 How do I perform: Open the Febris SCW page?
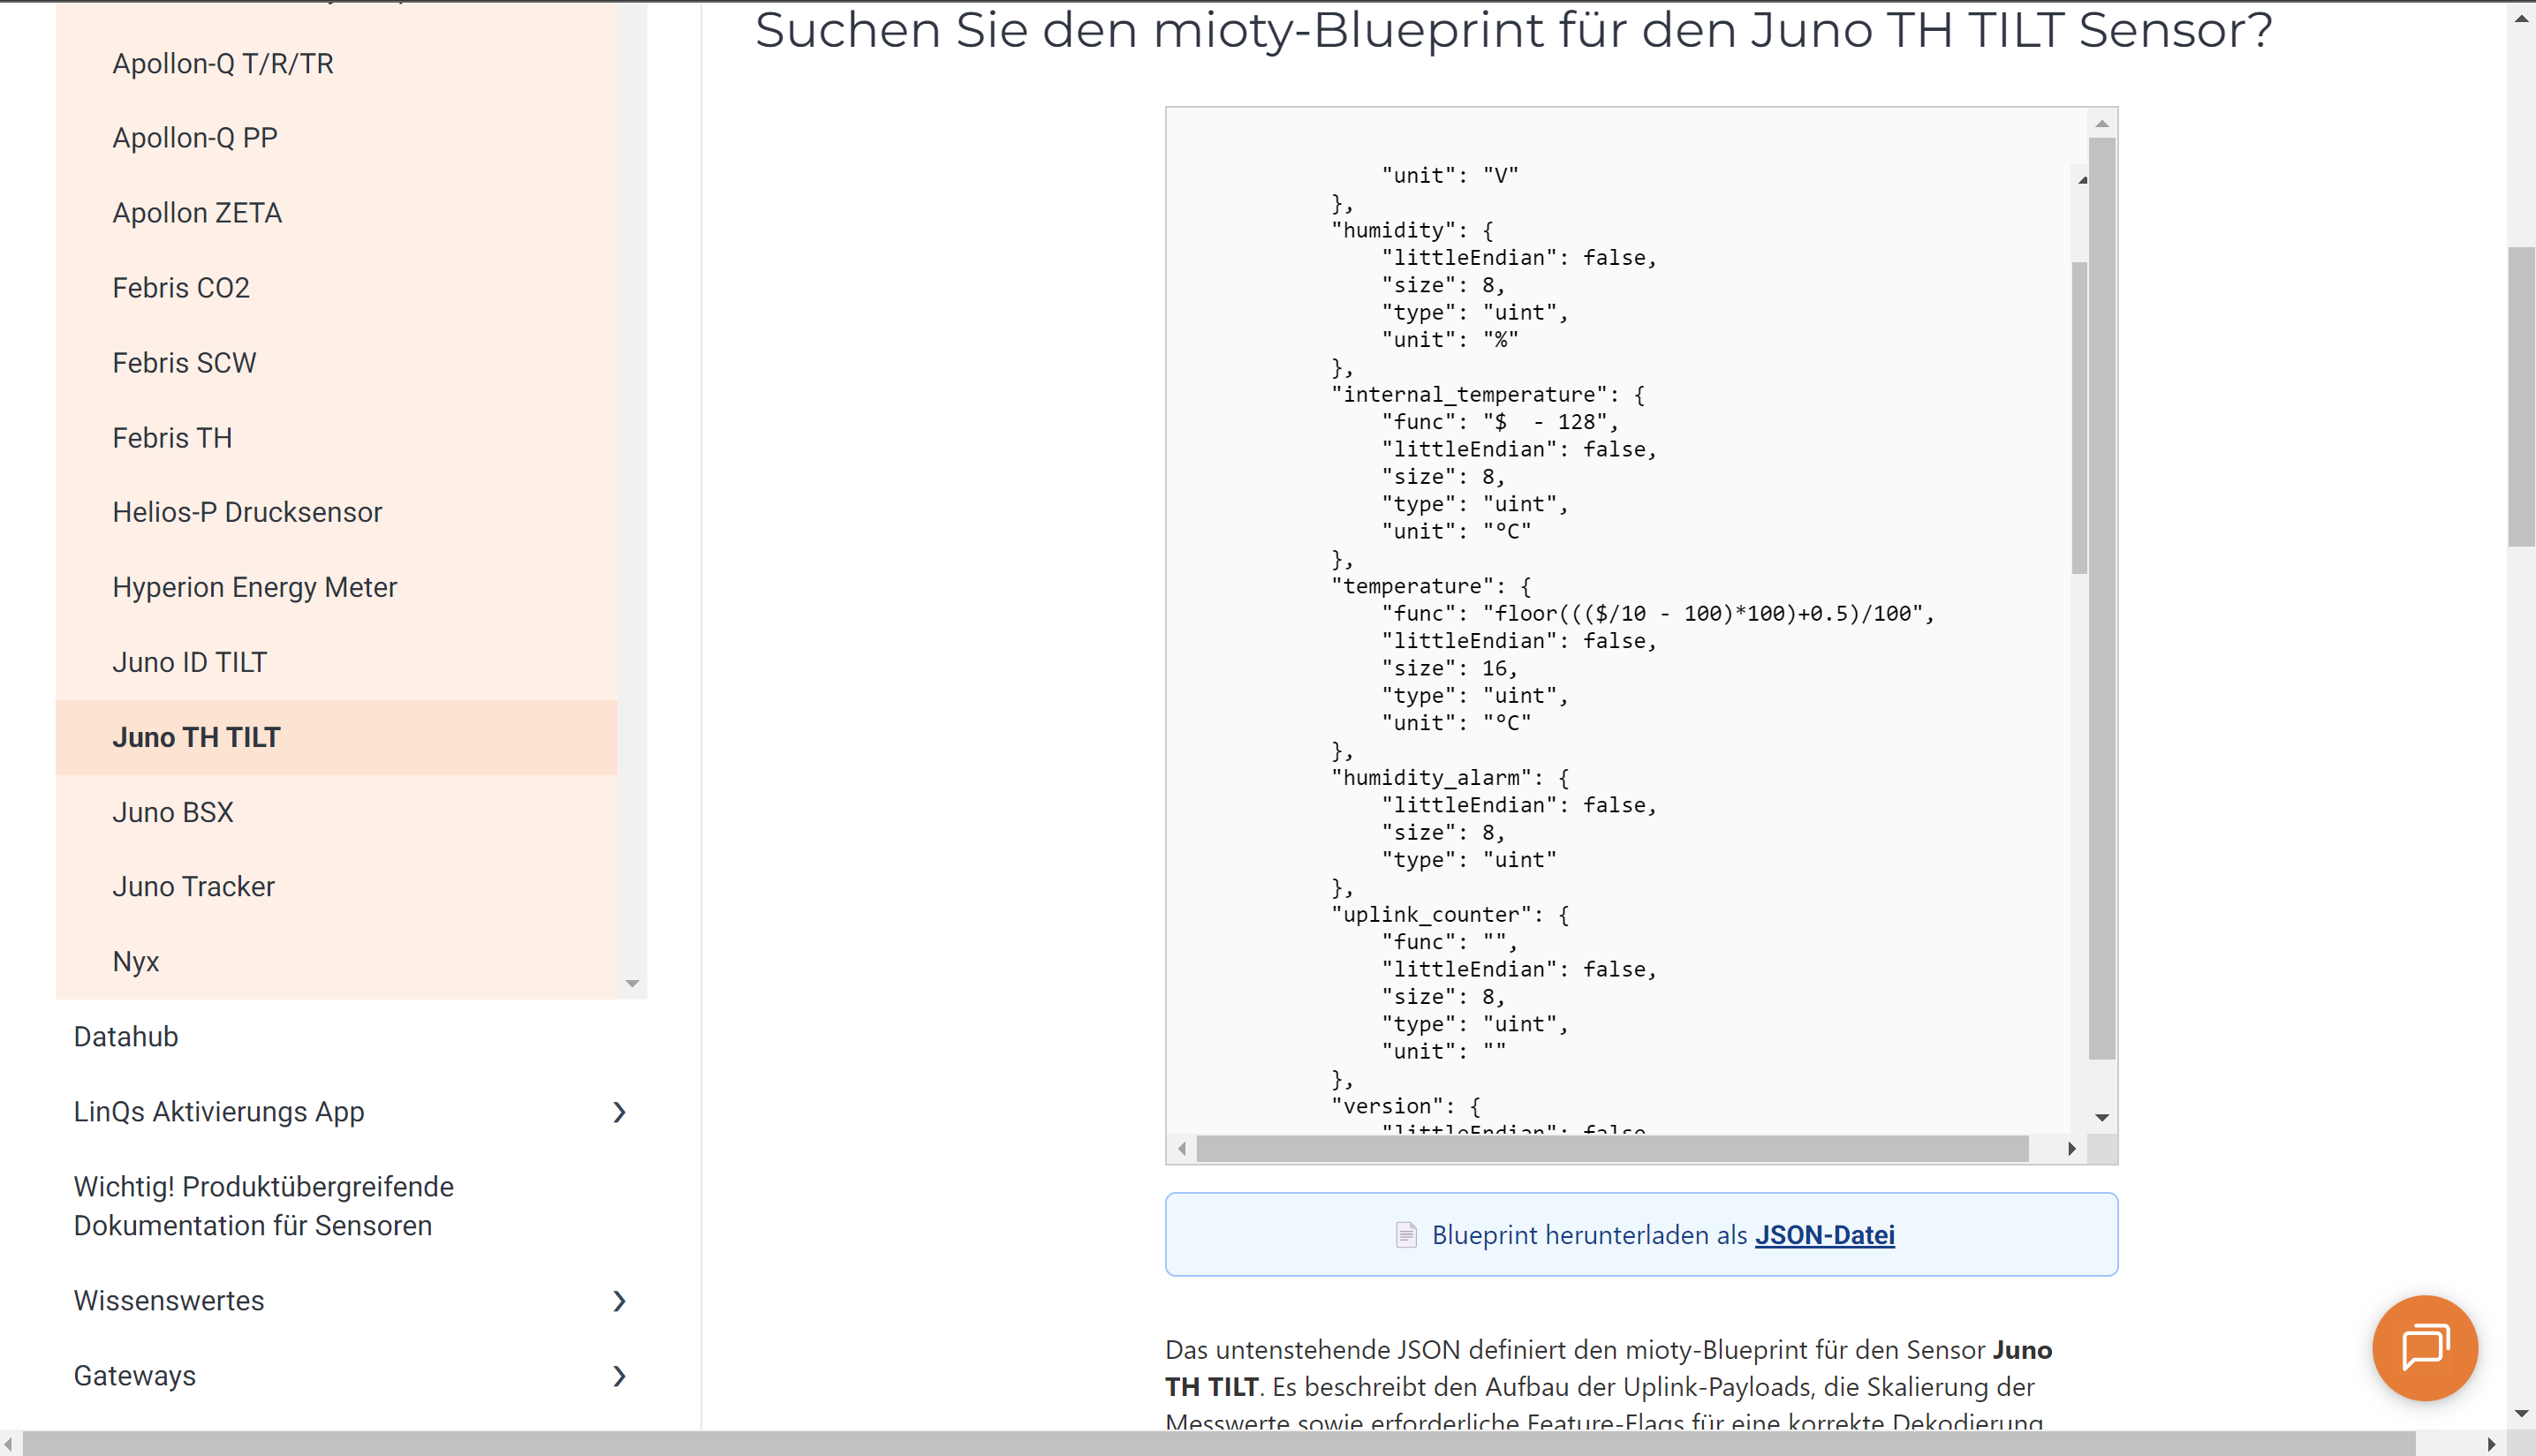point(184,363)
